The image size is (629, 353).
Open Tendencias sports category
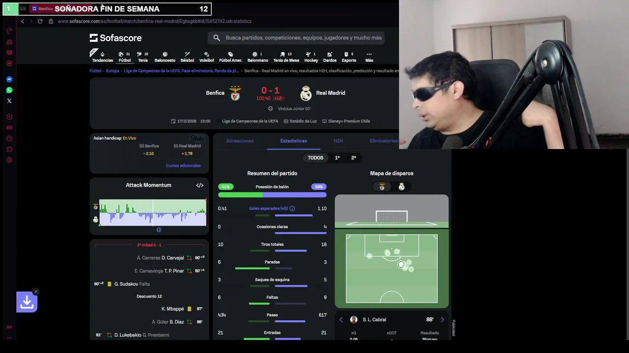[102, 57]
